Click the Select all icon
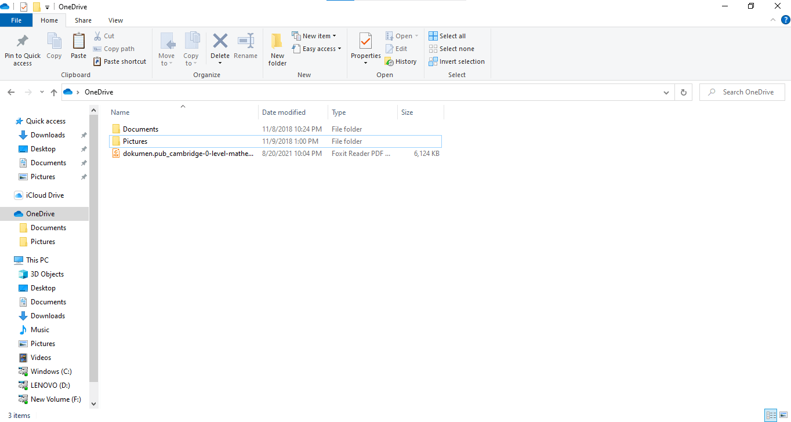This screenshot has height=422, width=791. (433, 36)
